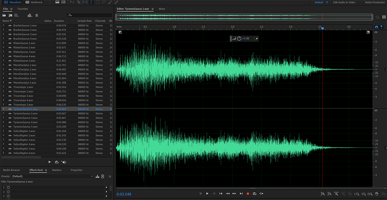Toggle auto-play in Files panel

63,162
